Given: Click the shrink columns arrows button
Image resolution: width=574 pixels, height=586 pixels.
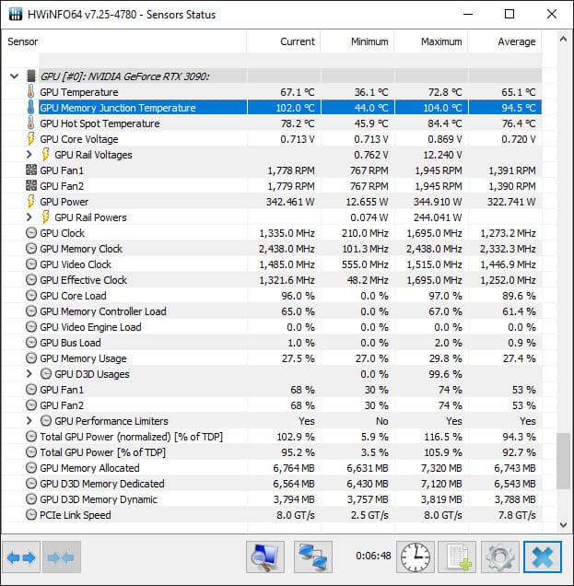Looking at the screenshot, I should coord(62,557).
